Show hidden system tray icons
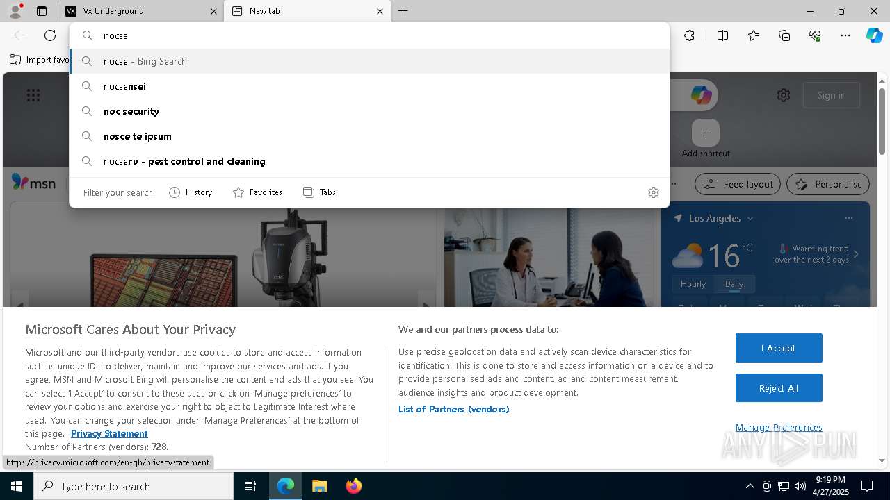 (x=750, y=486)
